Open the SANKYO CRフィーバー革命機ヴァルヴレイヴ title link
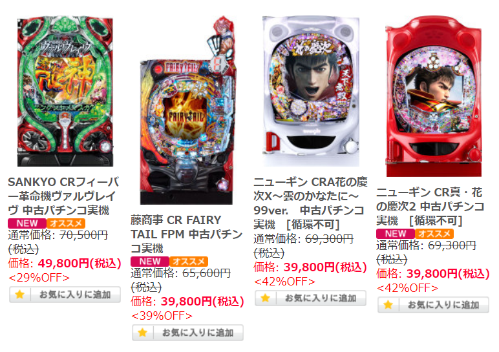Screen dimensions: 499x352 tap(63, 196)
